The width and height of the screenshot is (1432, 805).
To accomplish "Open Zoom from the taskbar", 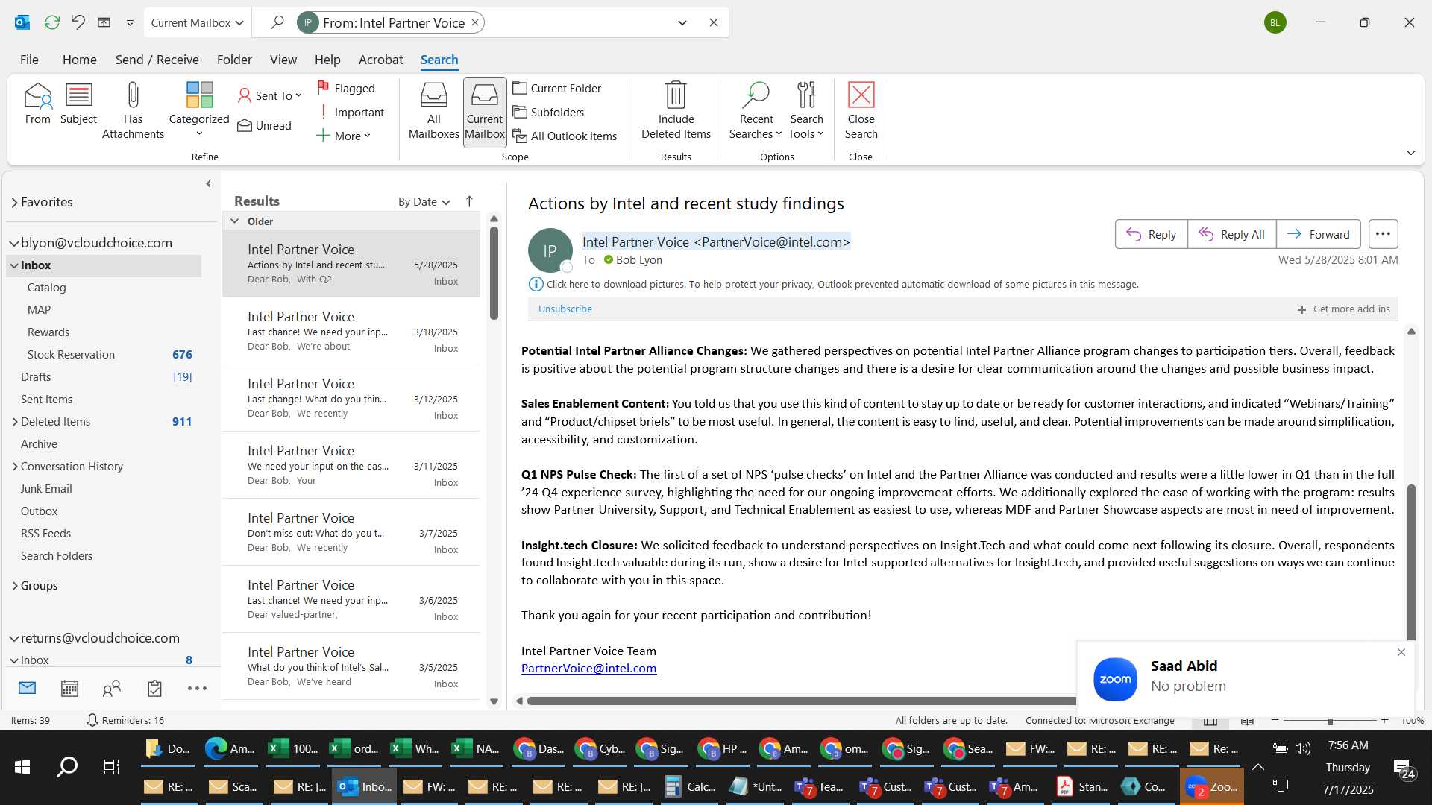I will tap(1211, 786).
